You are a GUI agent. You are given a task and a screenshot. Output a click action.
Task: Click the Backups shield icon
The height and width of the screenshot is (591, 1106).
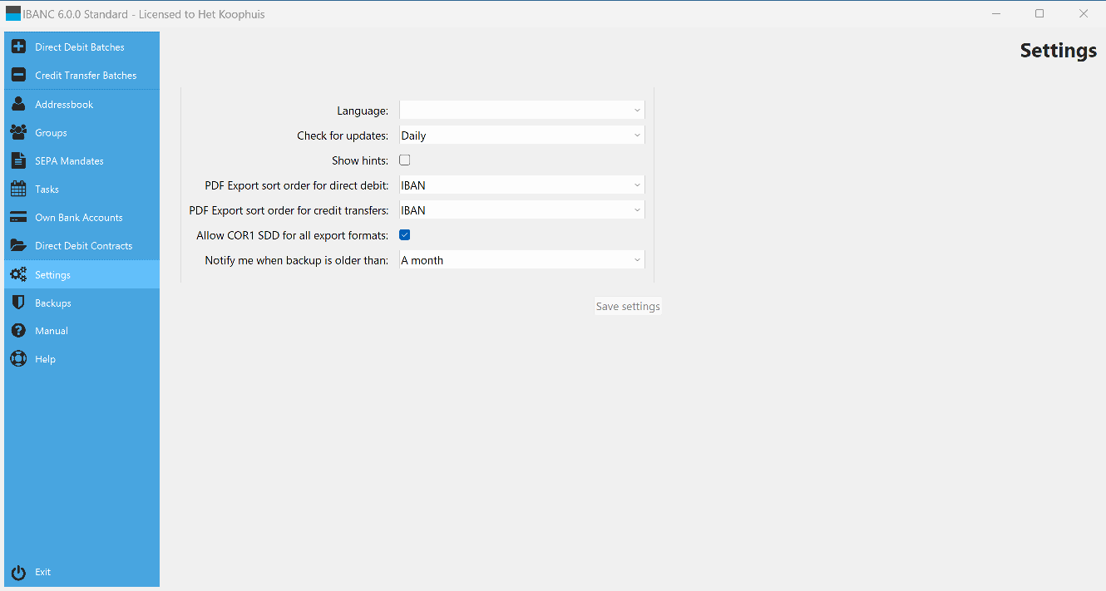18,303
